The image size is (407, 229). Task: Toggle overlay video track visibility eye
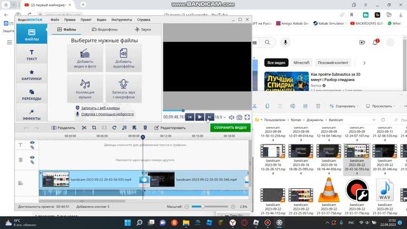[32, 157]
